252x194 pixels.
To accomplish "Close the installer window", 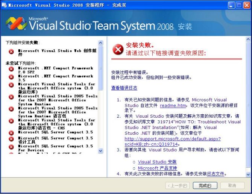I will (x=247, y=5).
